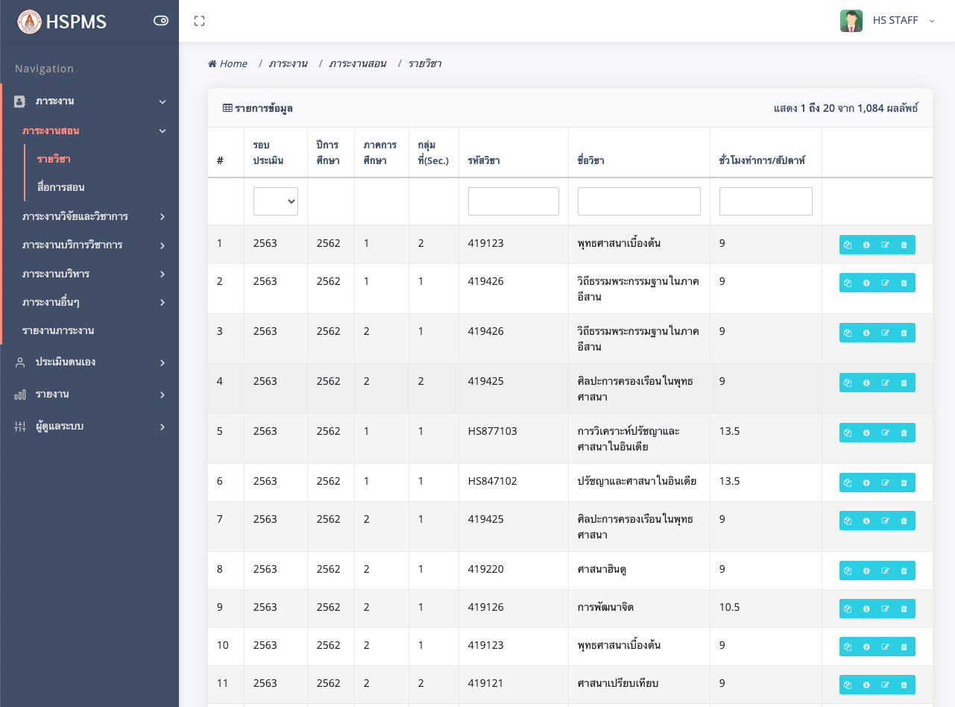This screenshot has width=955, height=707.
Task: Open the รอบประเมิน filter dropdown
Action: pyautogui.click(x=275, y=201)
